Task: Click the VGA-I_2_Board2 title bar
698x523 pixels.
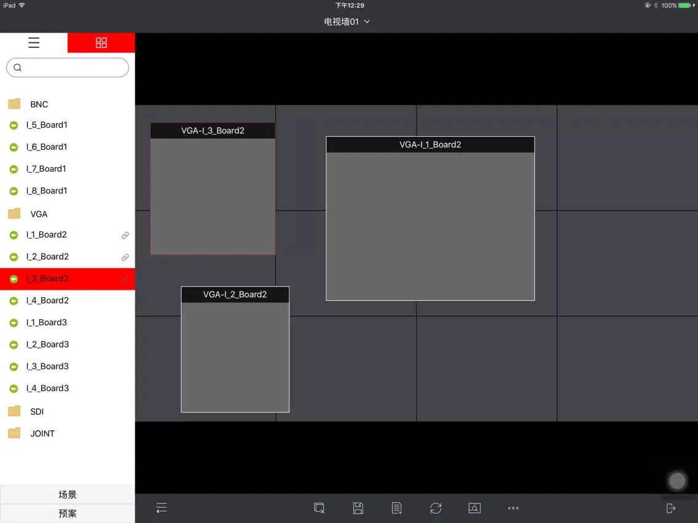Action: (x=235, y=295)
